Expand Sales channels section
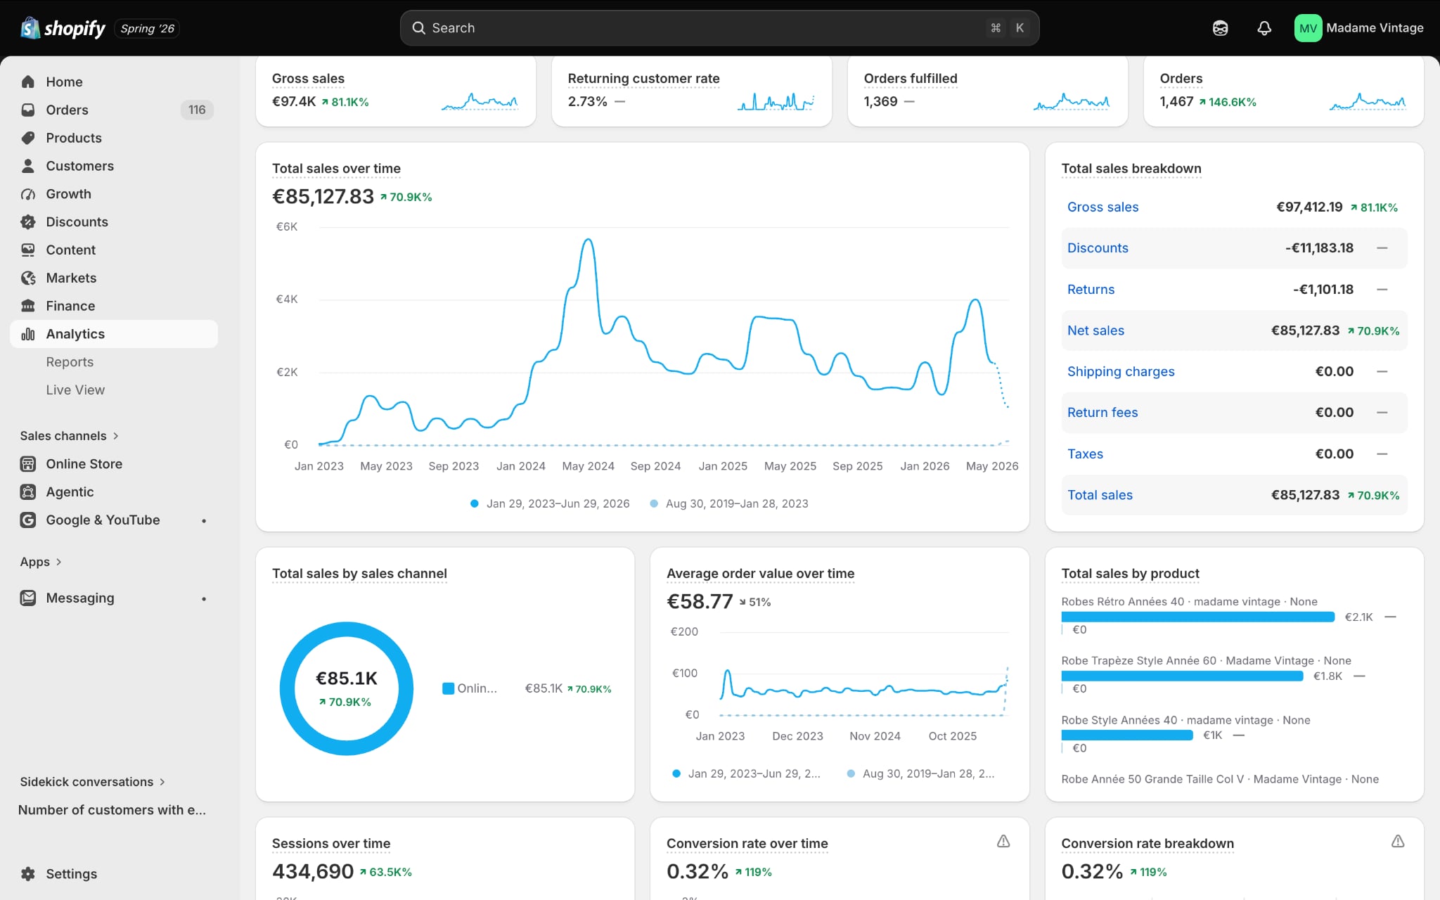The width and height of the screenshot is (1440, 900). (x=70, y=436)
